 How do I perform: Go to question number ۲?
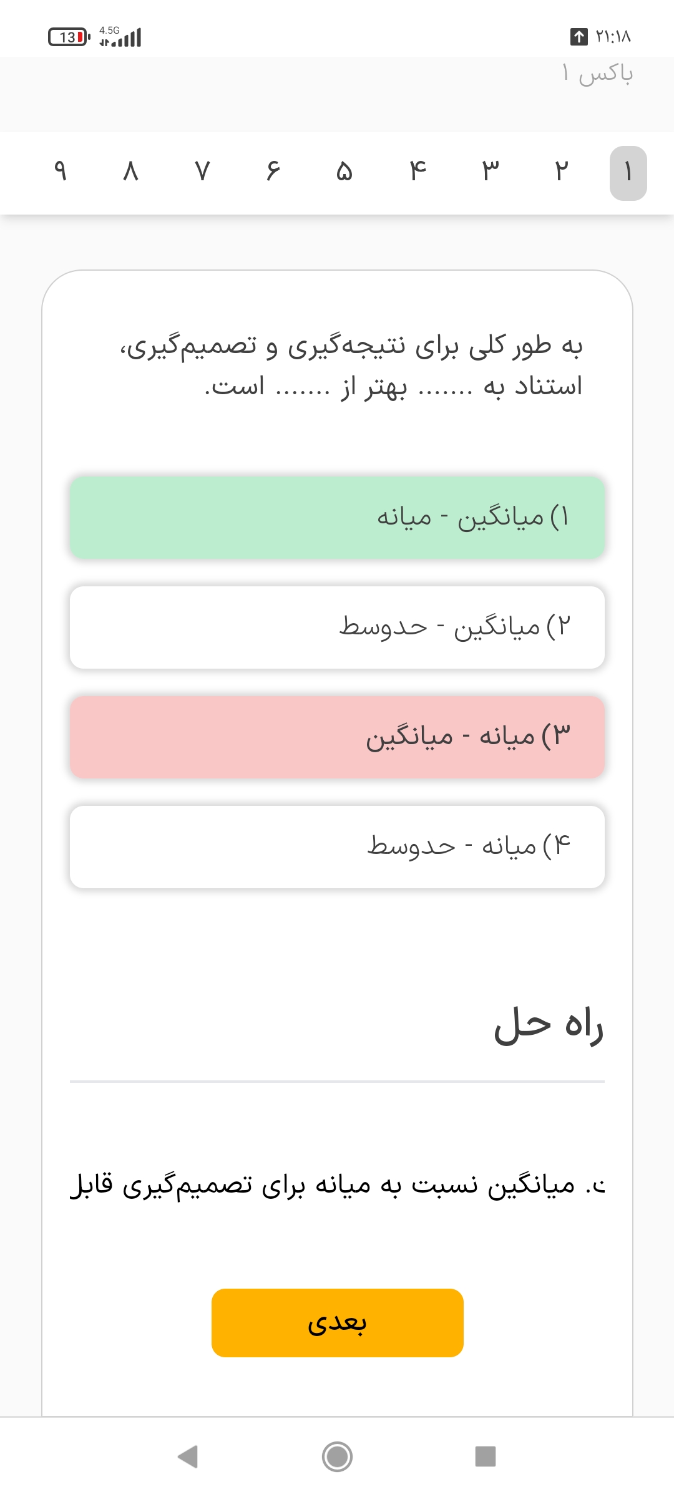562,171
